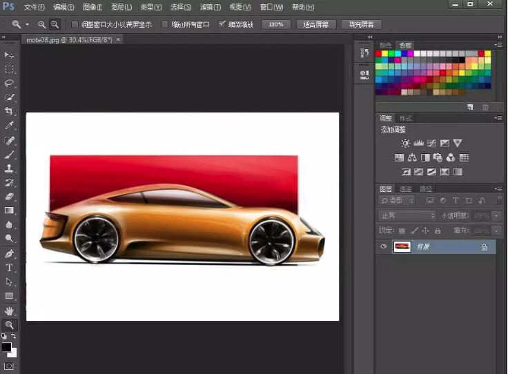Enable 缩放所有窗口 checkbox
This screenshot has height=374, width=508.
164,24
